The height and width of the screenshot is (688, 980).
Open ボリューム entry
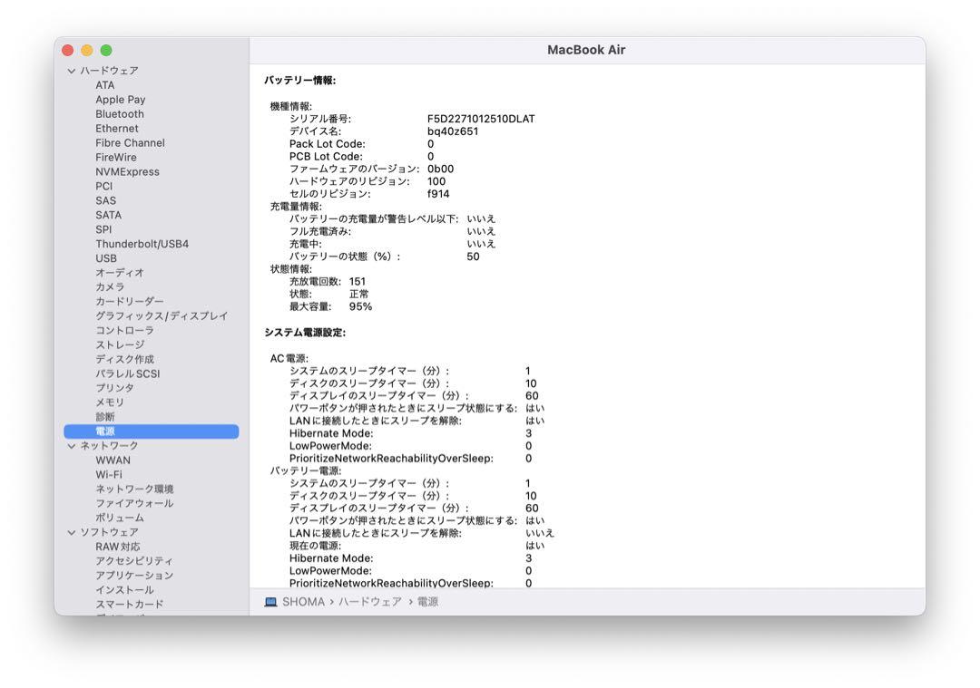tap(120, 518)
